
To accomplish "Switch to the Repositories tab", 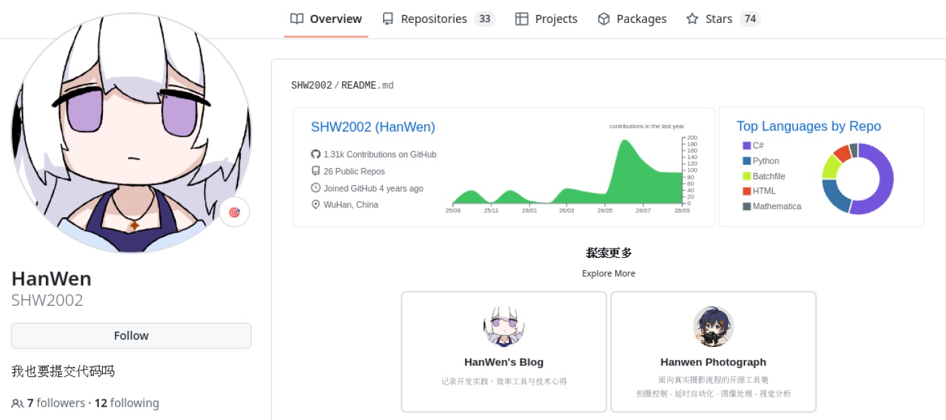I will (438, 19).
